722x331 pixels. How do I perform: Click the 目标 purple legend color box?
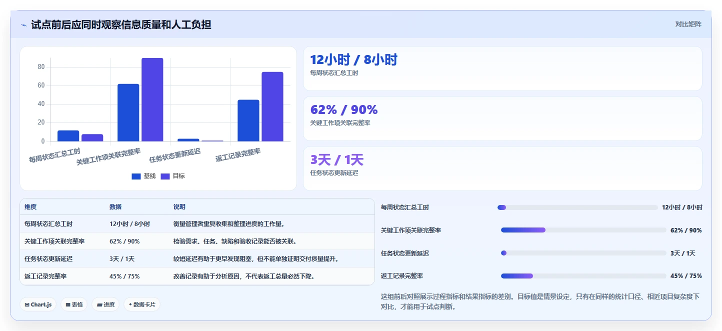point(165,176)
